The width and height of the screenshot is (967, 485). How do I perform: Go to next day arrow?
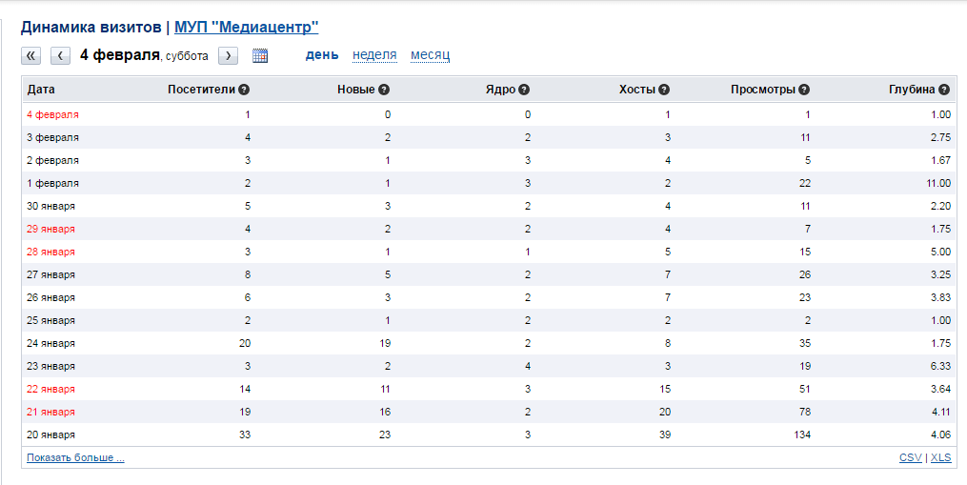[x=228, y=55]
